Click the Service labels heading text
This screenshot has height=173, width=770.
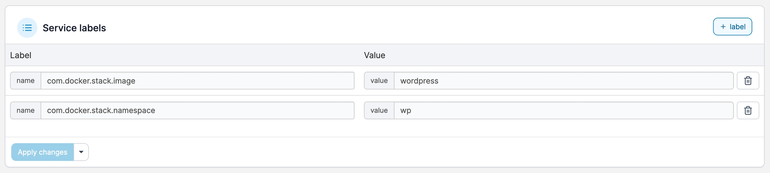[74, 28]
